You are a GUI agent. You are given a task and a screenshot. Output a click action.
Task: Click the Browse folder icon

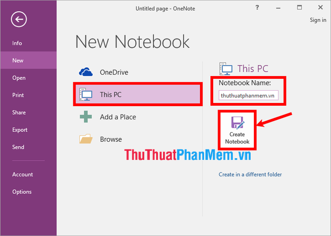click(86, 139)
